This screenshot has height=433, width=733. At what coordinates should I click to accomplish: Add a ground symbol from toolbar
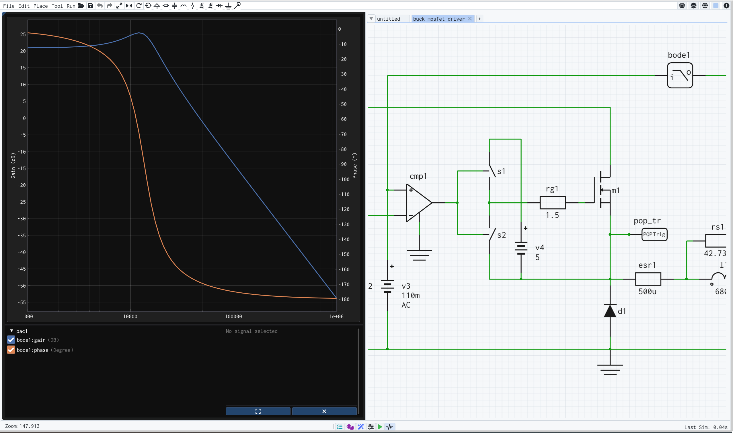tap(228, 5)
